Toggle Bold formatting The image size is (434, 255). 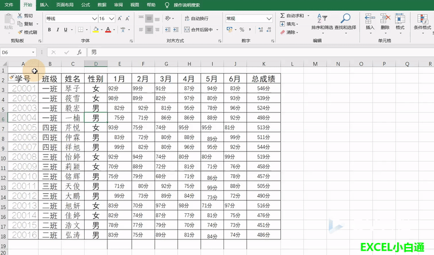click(x=49, y=30)
